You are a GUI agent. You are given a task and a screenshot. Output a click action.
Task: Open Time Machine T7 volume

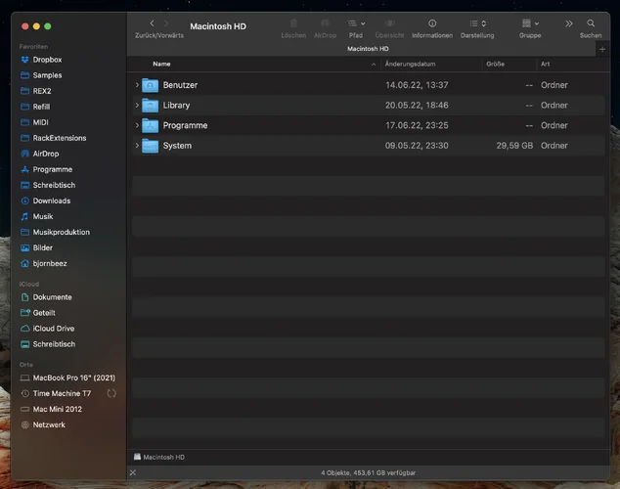pyautogui.click(x=62, y=393)
